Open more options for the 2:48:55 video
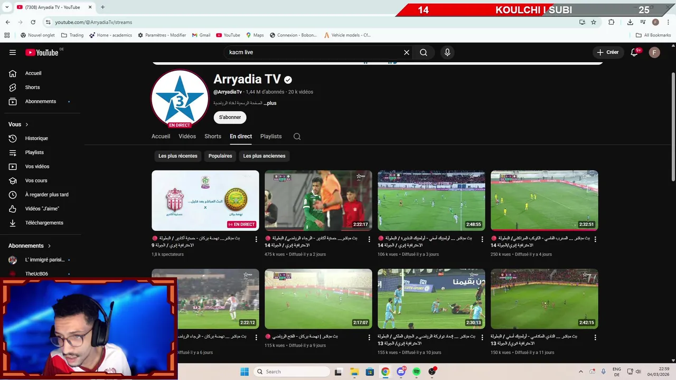 click(482, 239)
